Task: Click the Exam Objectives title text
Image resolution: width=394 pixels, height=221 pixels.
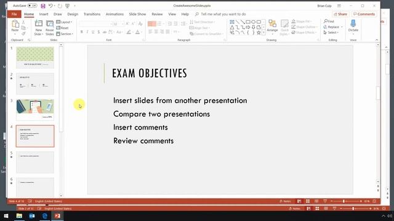Action: pos(150,73)
